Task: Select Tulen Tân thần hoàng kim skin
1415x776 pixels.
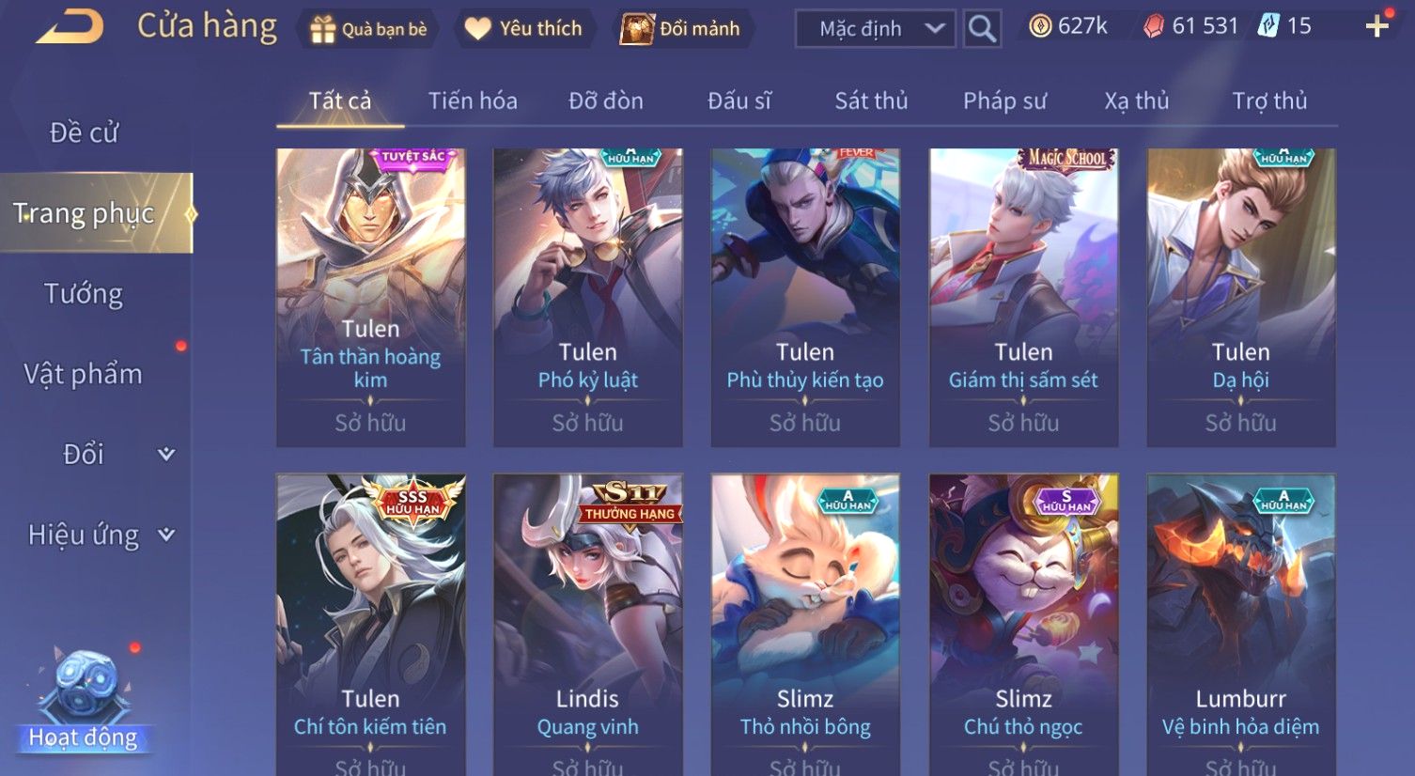Action: coord(370,297)
